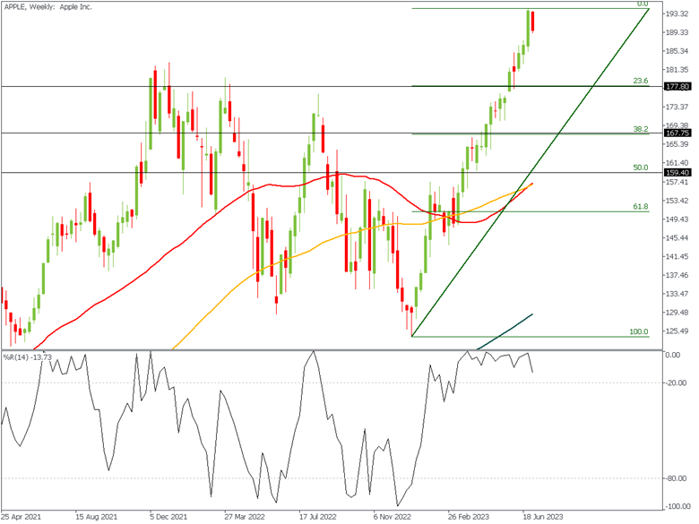Screen dimensions: 699x524
Task: Click the 145.44 price axis value
Action: click(677, 238)
